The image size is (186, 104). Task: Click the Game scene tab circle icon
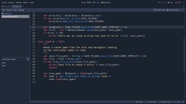click(3, 6)
